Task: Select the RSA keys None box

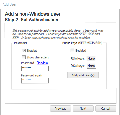Action: coord(91,59)
